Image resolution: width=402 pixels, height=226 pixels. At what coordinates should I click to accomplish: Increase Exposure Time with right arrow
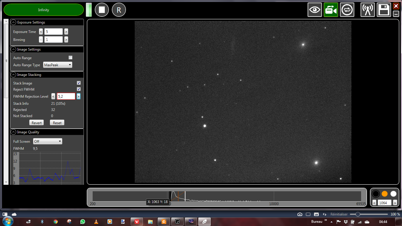coord(66,32)
